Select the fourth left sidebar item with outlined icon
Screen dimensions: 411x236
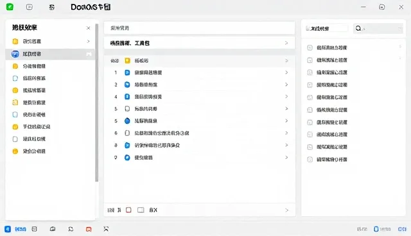50,78
